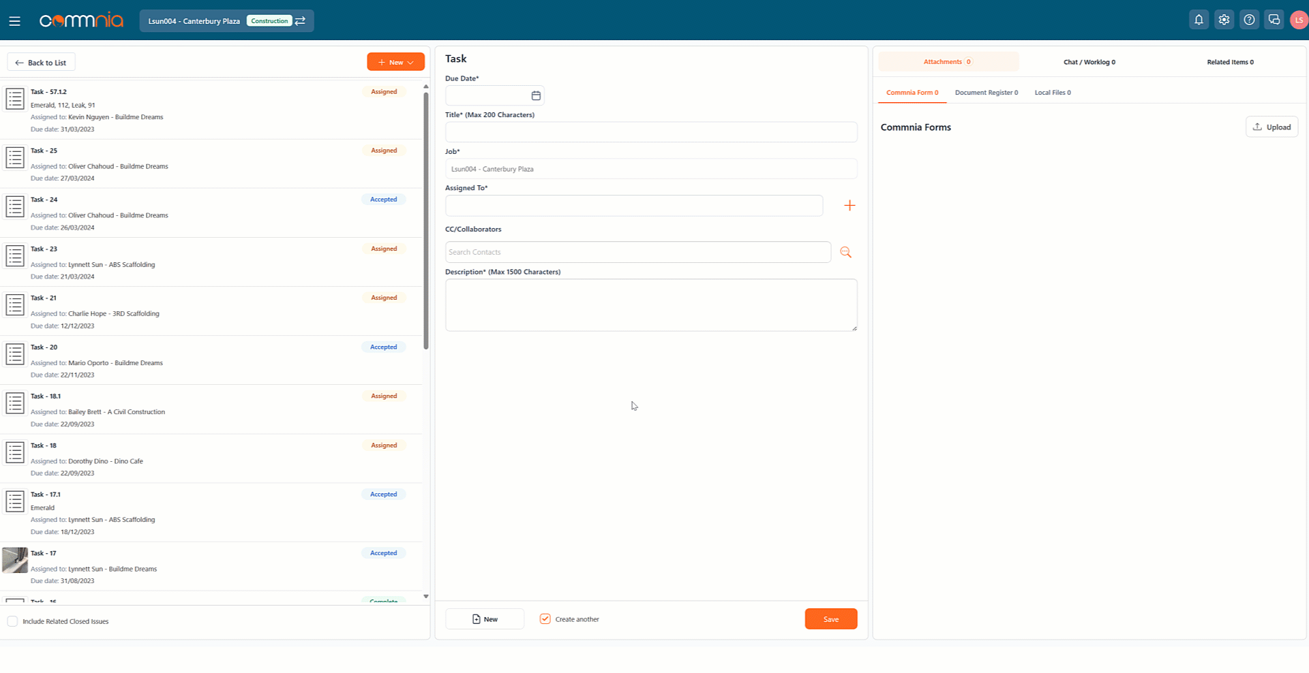Click 'Mario Oporto - Buildme Dreams' assignee text

pos(116,363)
